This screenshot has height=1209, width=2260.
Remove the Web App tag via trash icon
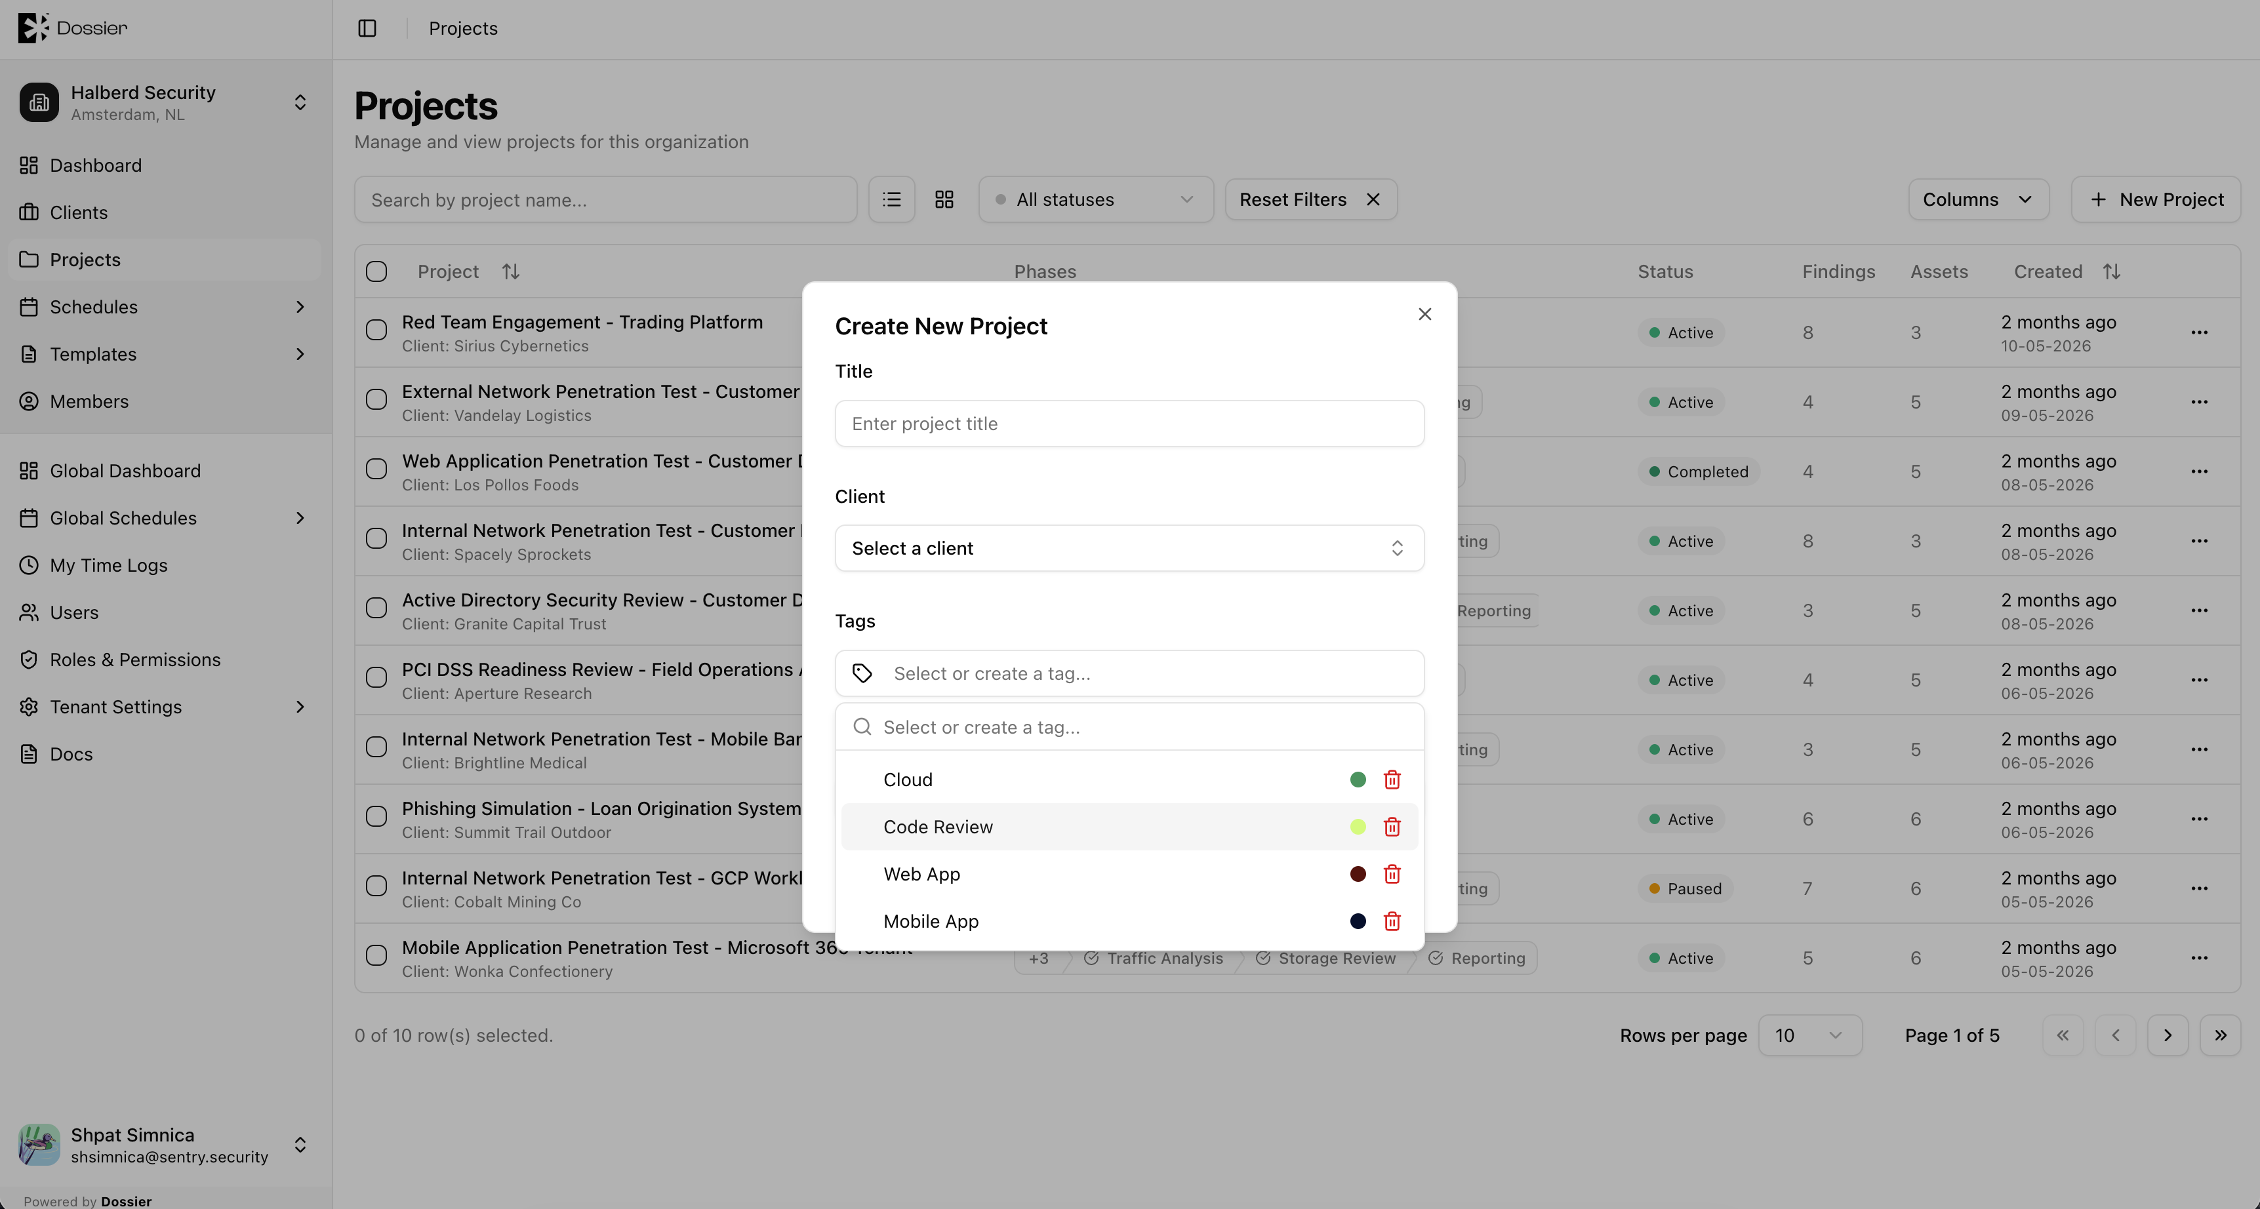point(1392,874)
